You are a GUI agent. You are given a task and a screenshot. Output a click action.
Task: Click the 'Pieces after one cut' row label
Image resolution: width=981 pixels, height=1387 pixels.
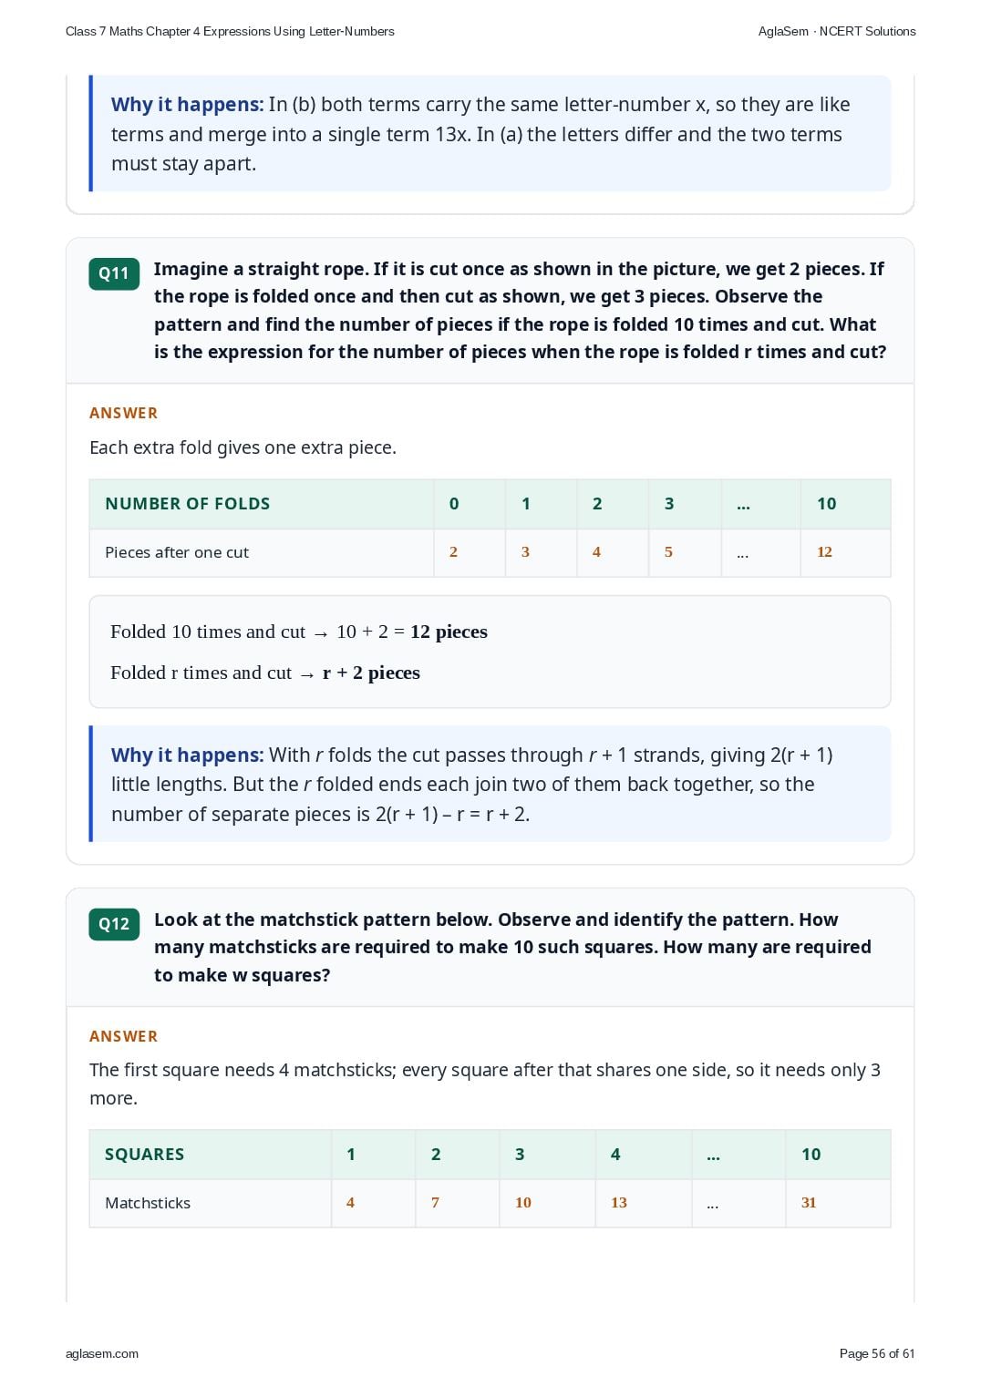tap(177, 552)
